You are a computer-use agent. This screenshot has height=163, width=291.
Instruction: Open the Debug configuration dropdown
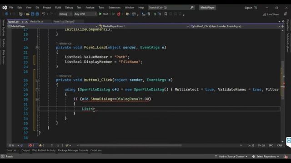[65, 14]
